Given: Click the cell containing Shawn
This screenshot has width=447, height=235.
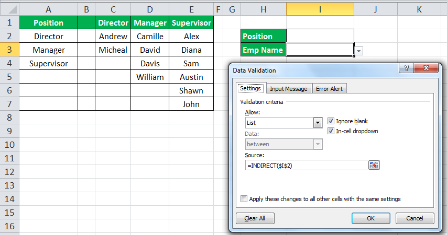Looking at the screenshot, I should tap(191, 91).
